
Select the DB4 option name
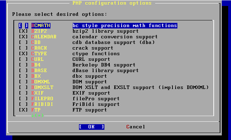[36, 65]
